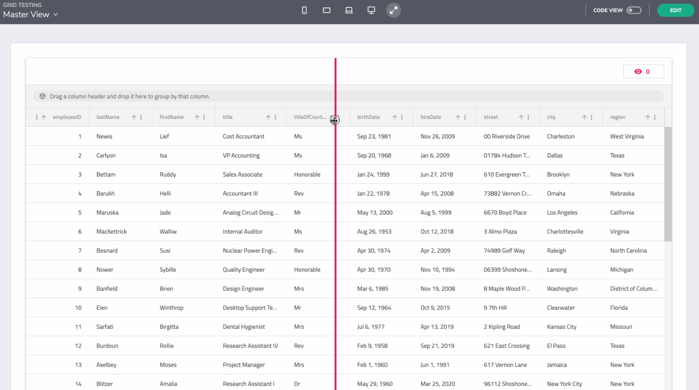699x390 pixels.
Task: Enable the CODE VIEW toggle
Action: [x=633, y=10]
